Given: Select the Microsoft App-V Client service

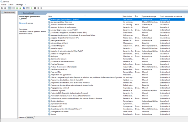Looking at the screenshot, I should coord(116,43).
